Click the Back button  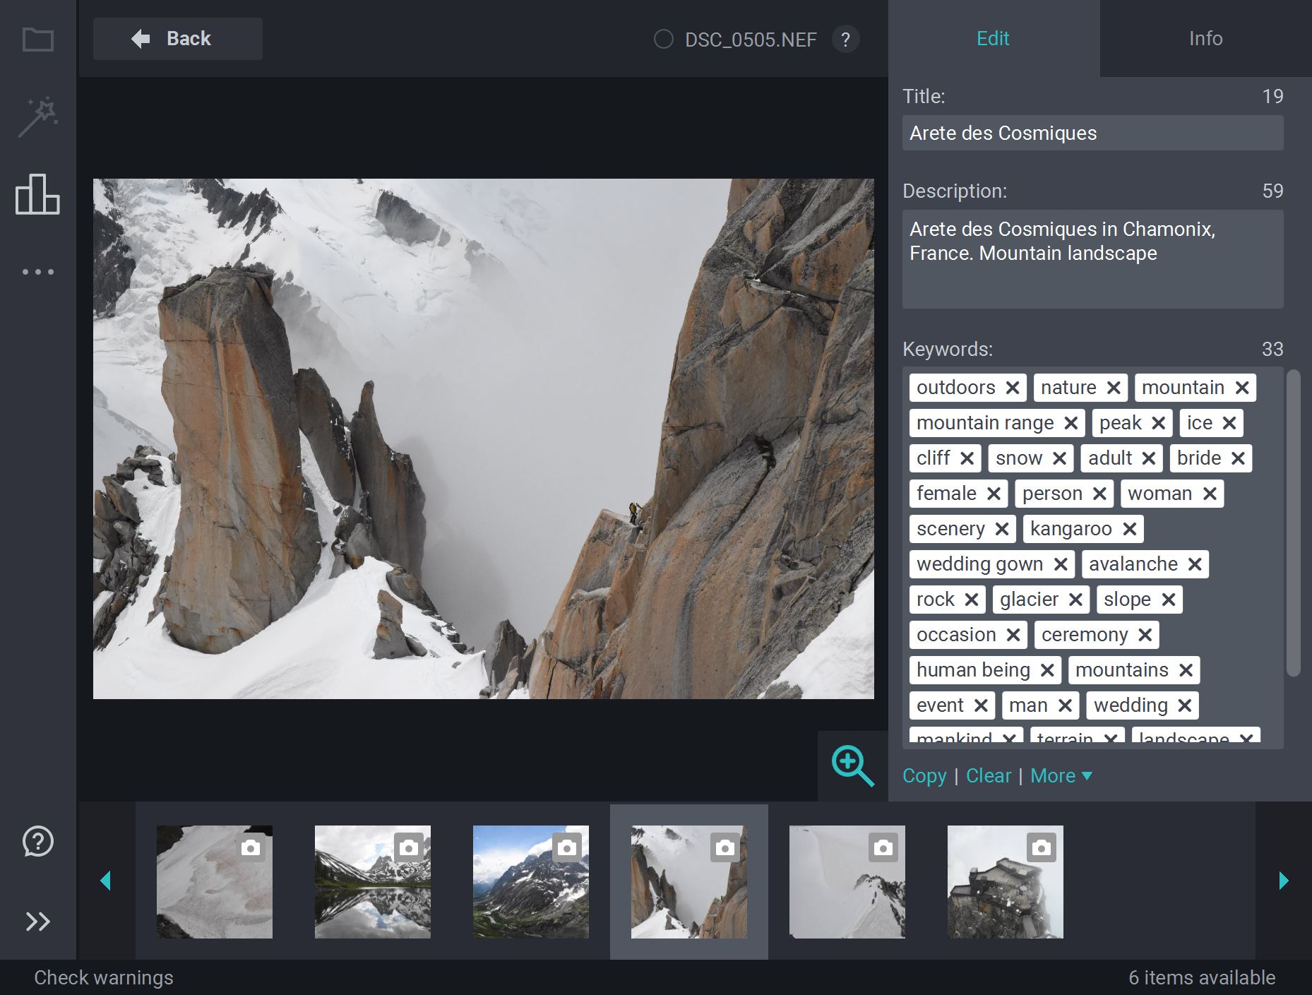177,39
